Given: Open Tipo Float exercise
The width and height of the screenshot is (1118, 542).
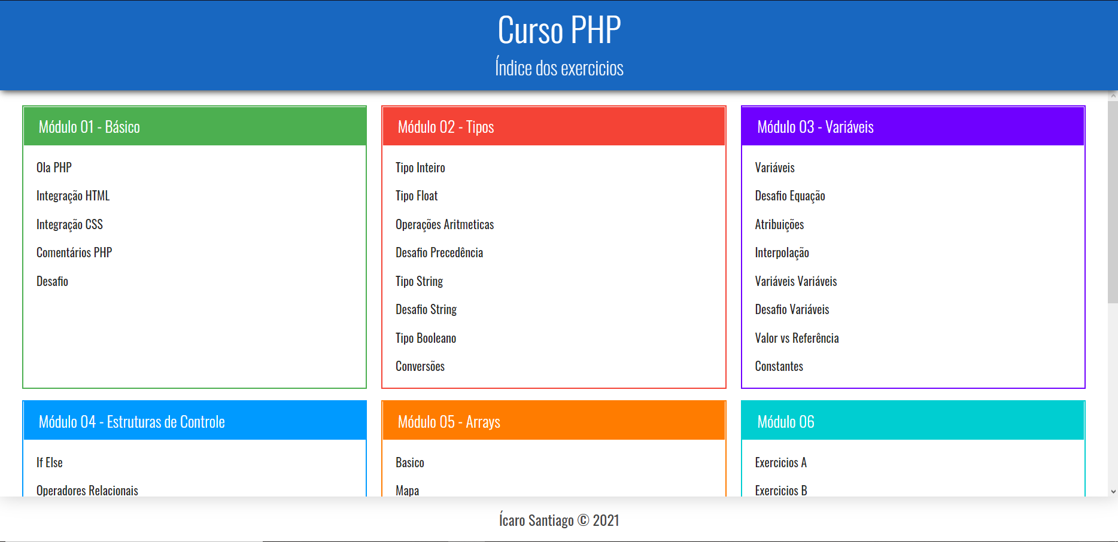Looking at the screenshot, I should pos(417,196).
